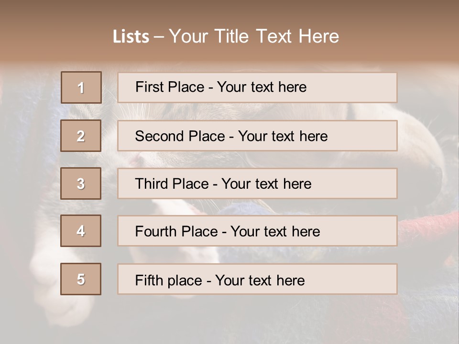Click "Your text here" in the Second Place row
The image size is (459, 344).
coord(283,136)
